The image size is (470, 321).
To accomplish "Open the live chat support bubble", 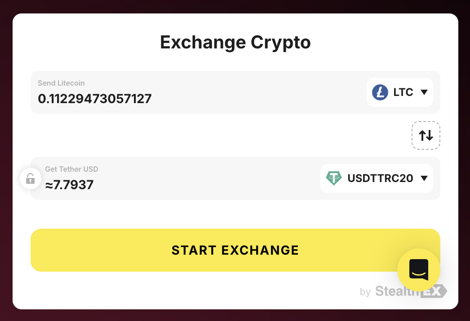I will point(418,269).
